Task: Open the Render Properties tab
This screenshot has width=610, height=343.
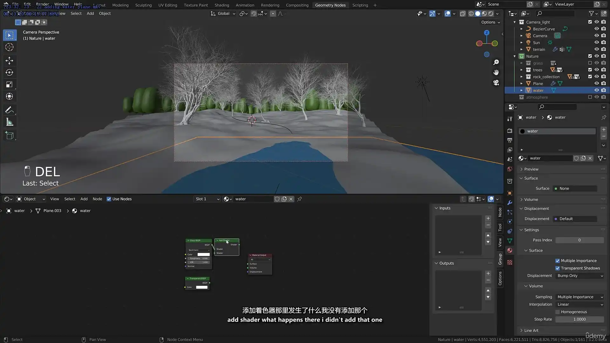Action: (510, 131)
